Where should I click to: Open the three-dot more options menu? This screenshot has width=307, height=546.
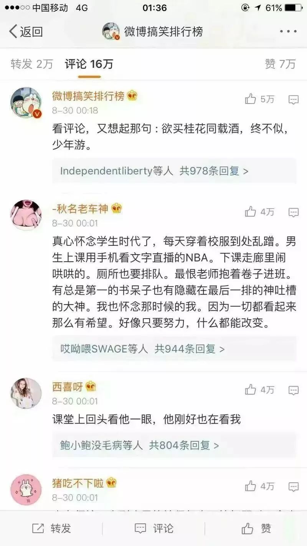[x=288, y=31]
